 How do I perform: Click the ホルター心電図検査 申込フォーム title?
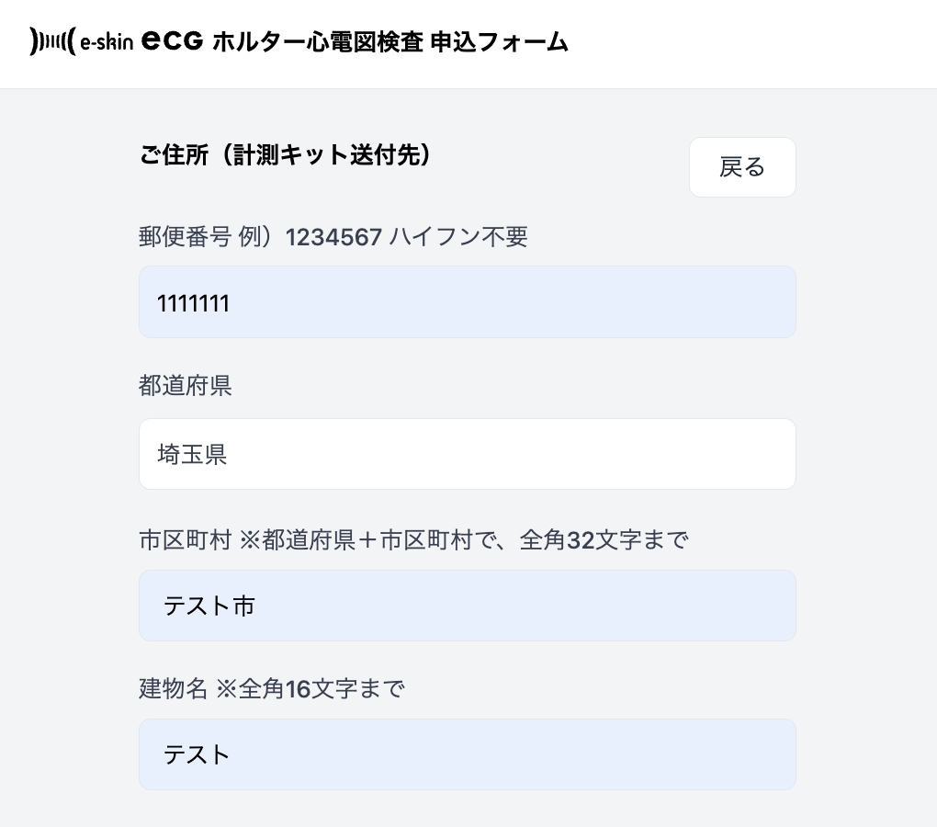tap(390, 41)
